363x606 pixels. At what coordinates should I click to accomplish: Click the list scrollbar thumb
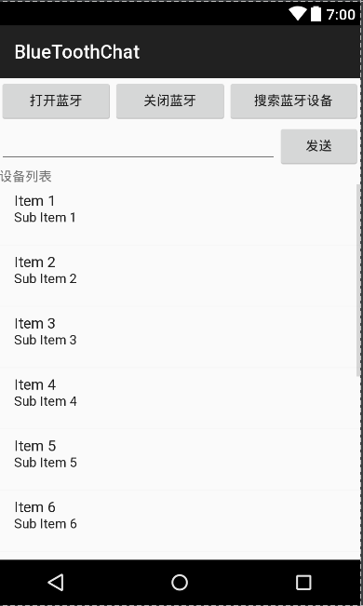pyautogui.click(x=358, y=280)
